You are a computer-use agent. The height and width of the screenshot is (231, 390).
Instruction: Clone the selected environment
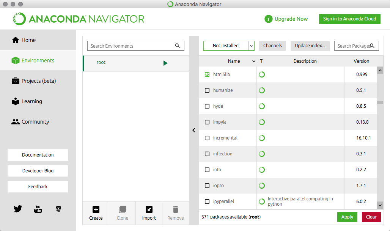tap(123, 213)
